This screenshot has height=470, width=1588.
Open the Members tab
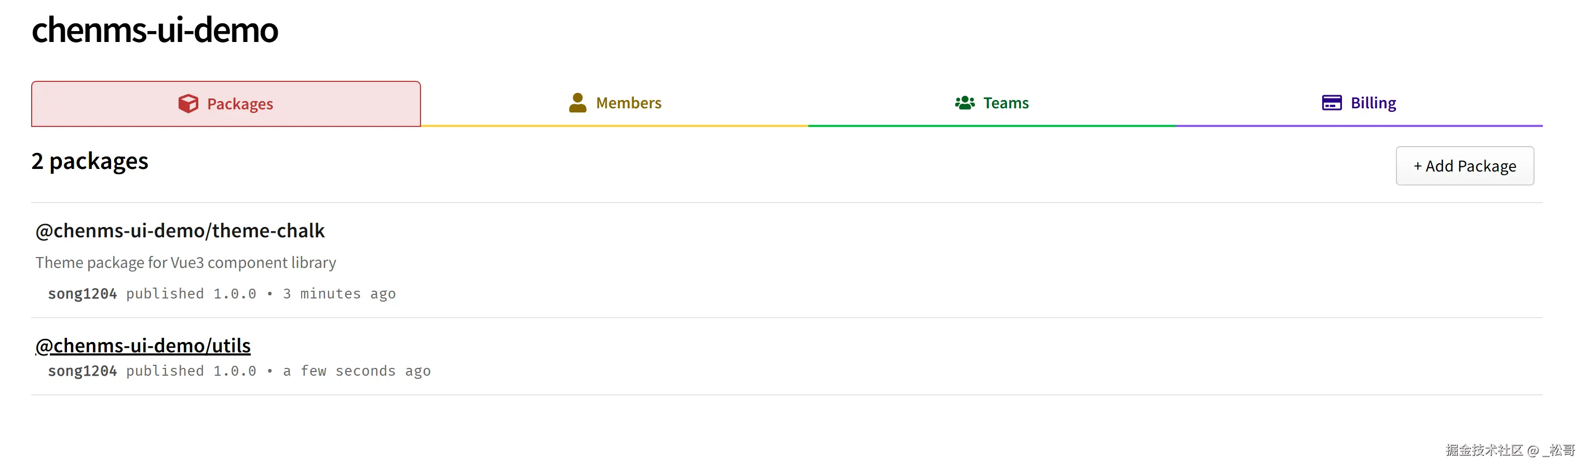628,103
